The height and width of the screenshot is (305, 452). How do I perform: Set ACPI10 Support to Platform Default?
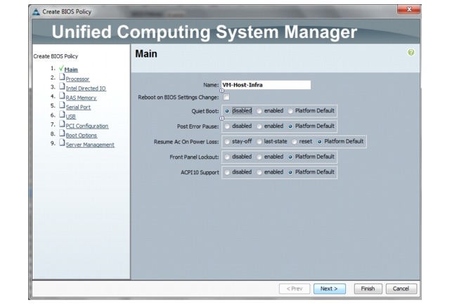[290, 172]
